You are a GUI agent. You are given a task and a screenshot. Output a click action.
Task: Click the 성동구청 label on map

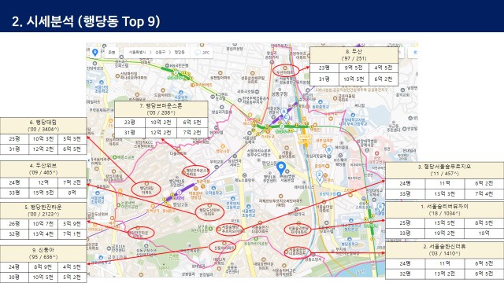tap(280, 94)
